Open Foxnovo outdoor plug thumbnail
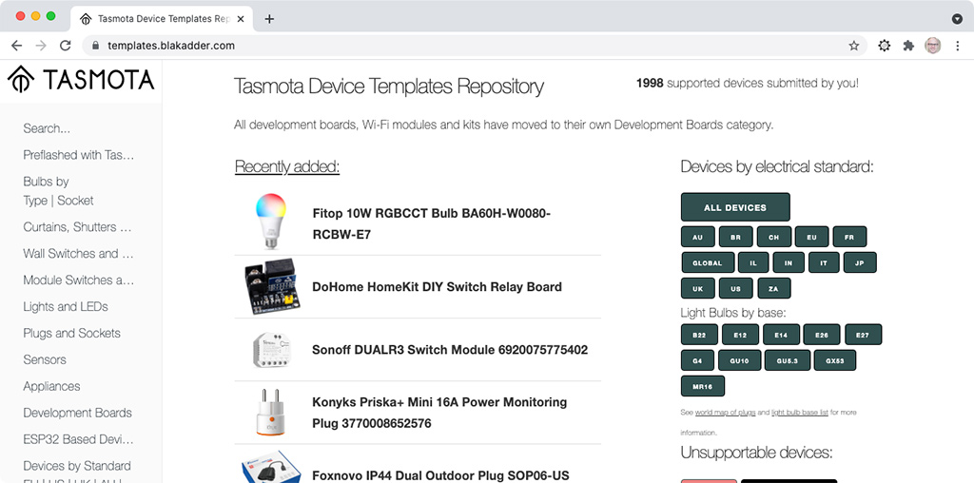 tap(271, 467)
